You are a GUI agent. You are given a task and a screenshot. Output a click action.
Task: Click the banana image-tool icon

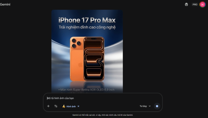pyautogui.click(x=64, y=106)
